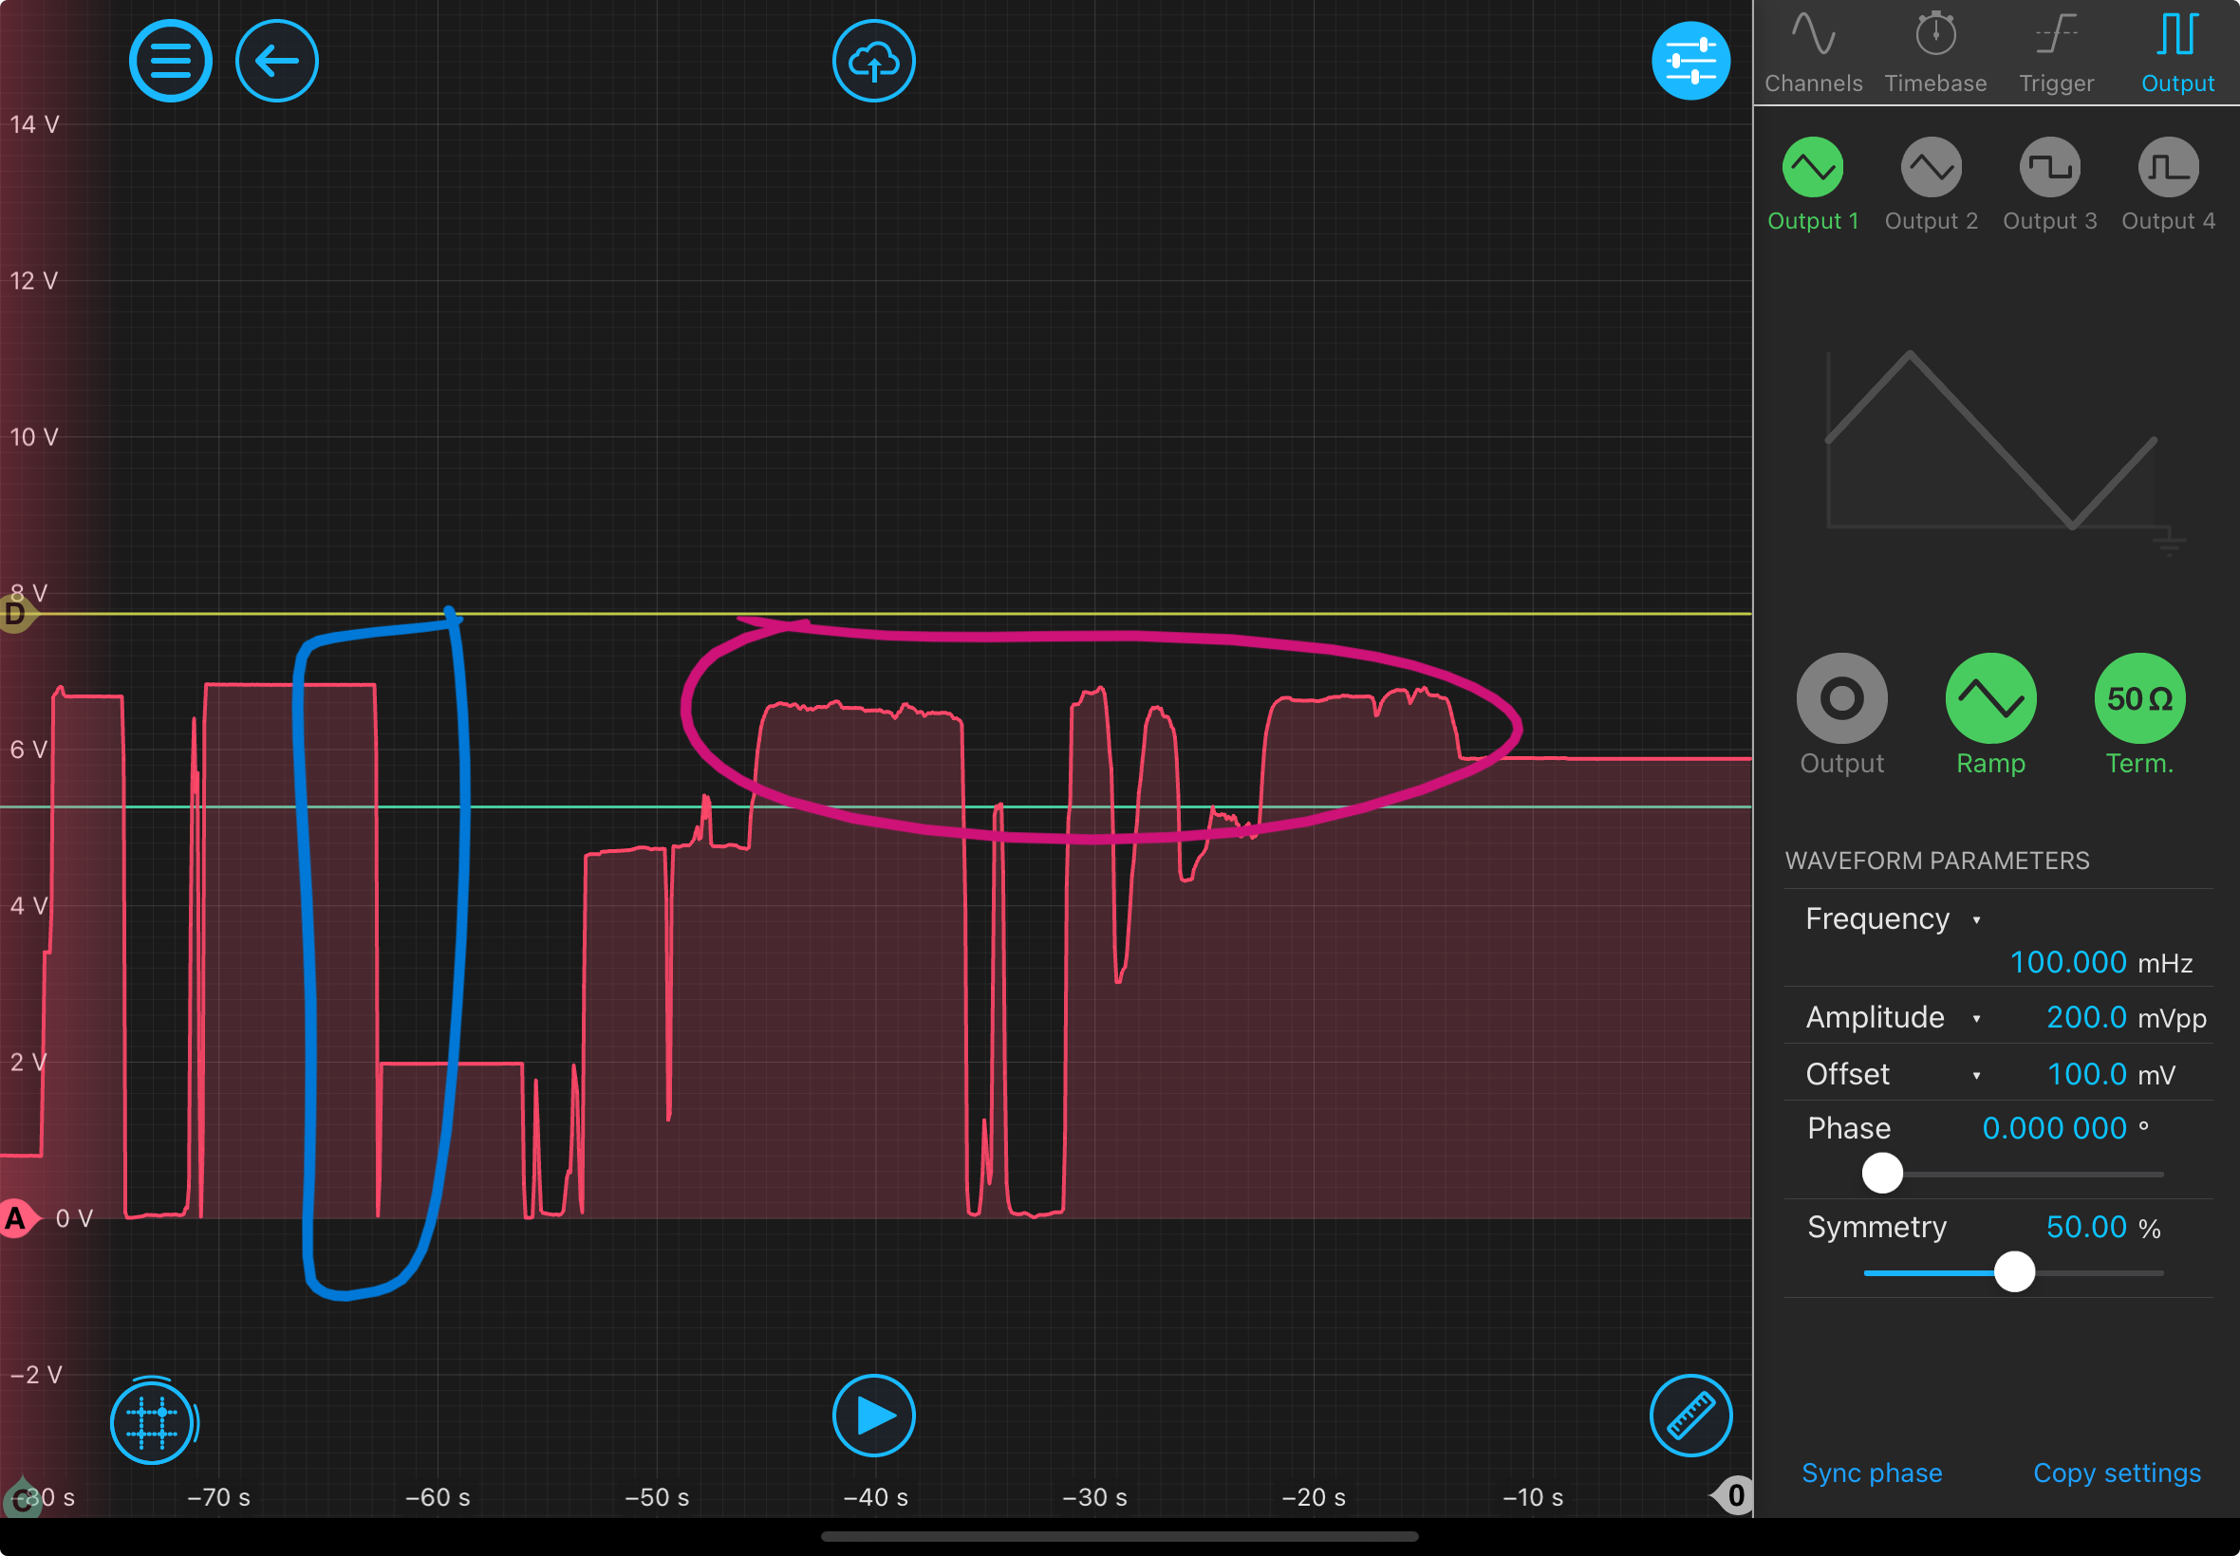Click the 14 V voltage axis label

(x=34, y=124)
